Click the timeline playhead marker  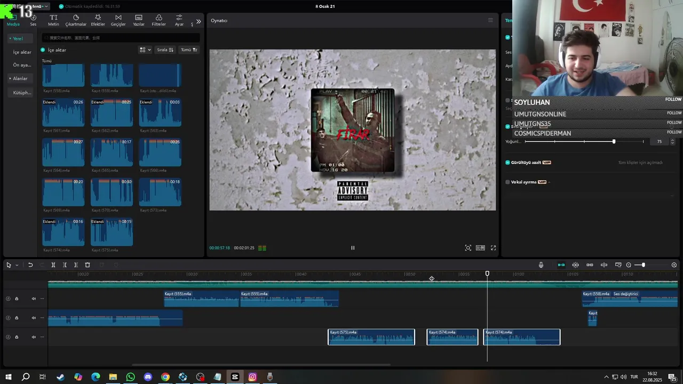coord(487,274)
